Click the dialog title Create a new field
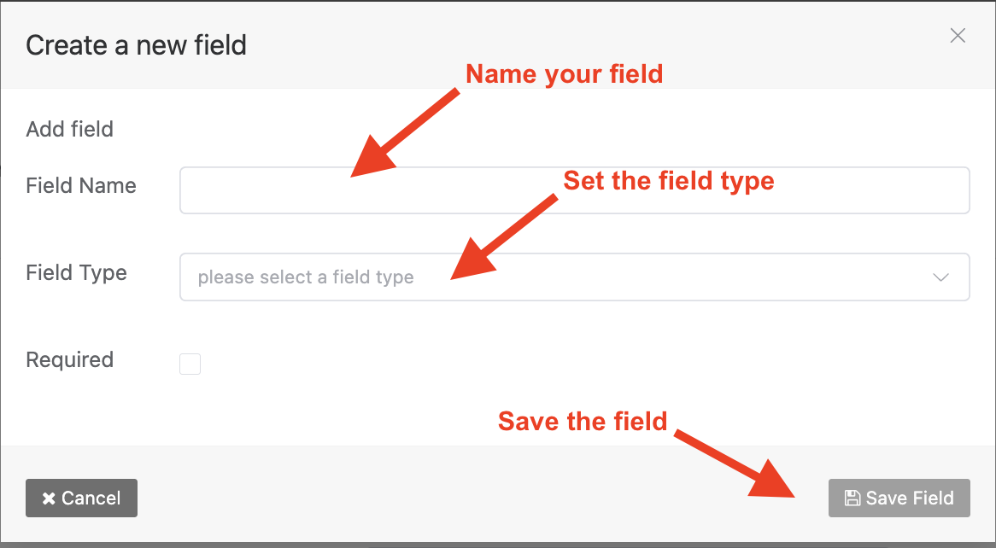 coord(136,44)
